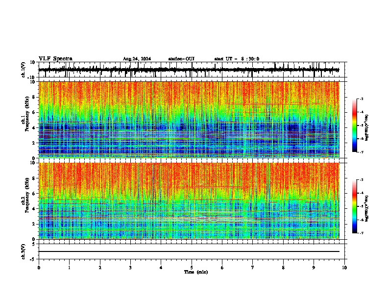This screenshot has width=388, height=300.
Task: Click the time axis tick label '2'
Action: (100, 268)
